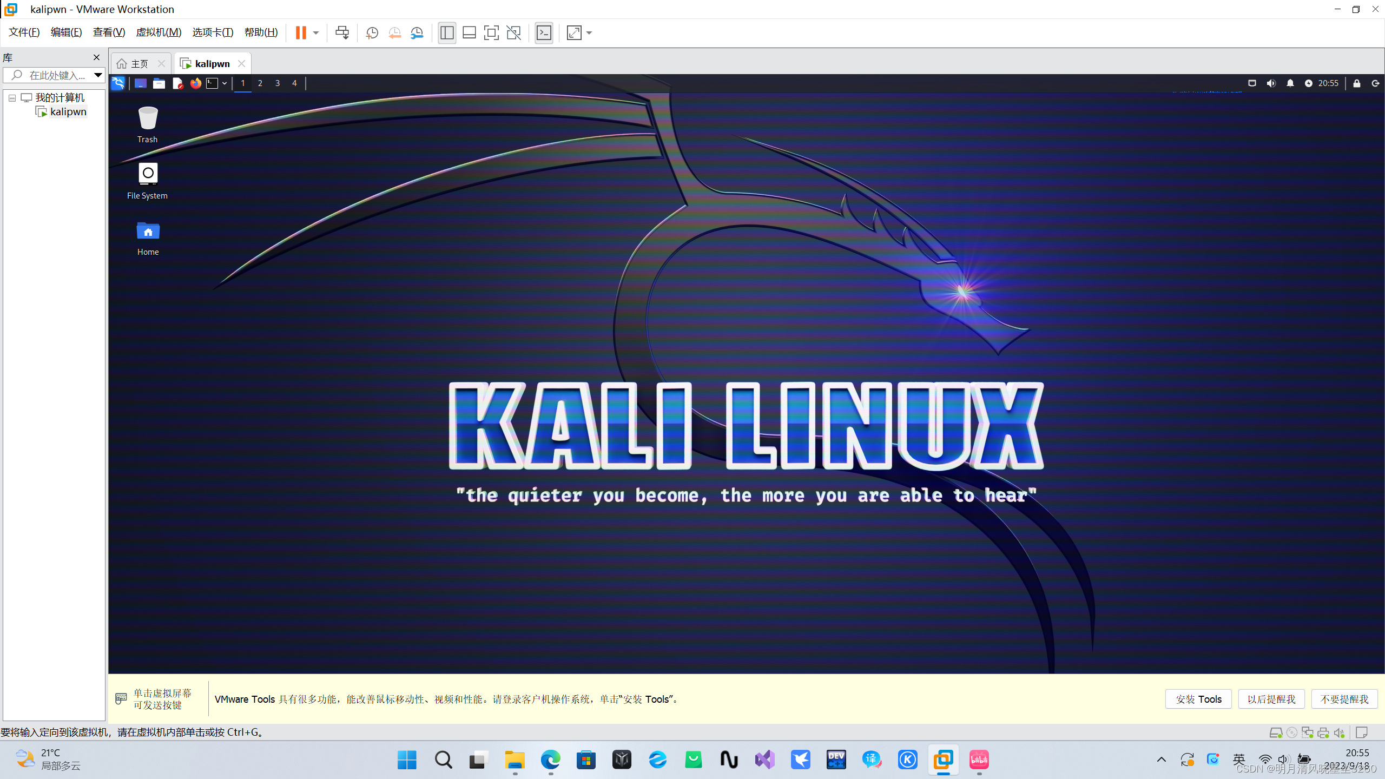Viewport: 1385px width, 779px height.
Task: Lock the Kali screen with padlock icon
Action: 1357,83
